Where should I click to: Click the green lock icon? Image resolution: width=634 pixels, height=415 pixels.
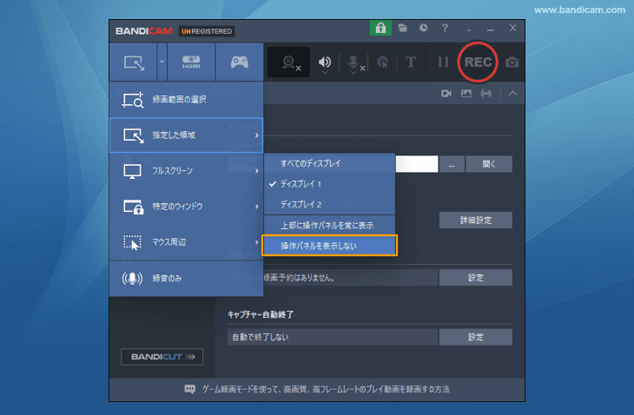(380, 28)
